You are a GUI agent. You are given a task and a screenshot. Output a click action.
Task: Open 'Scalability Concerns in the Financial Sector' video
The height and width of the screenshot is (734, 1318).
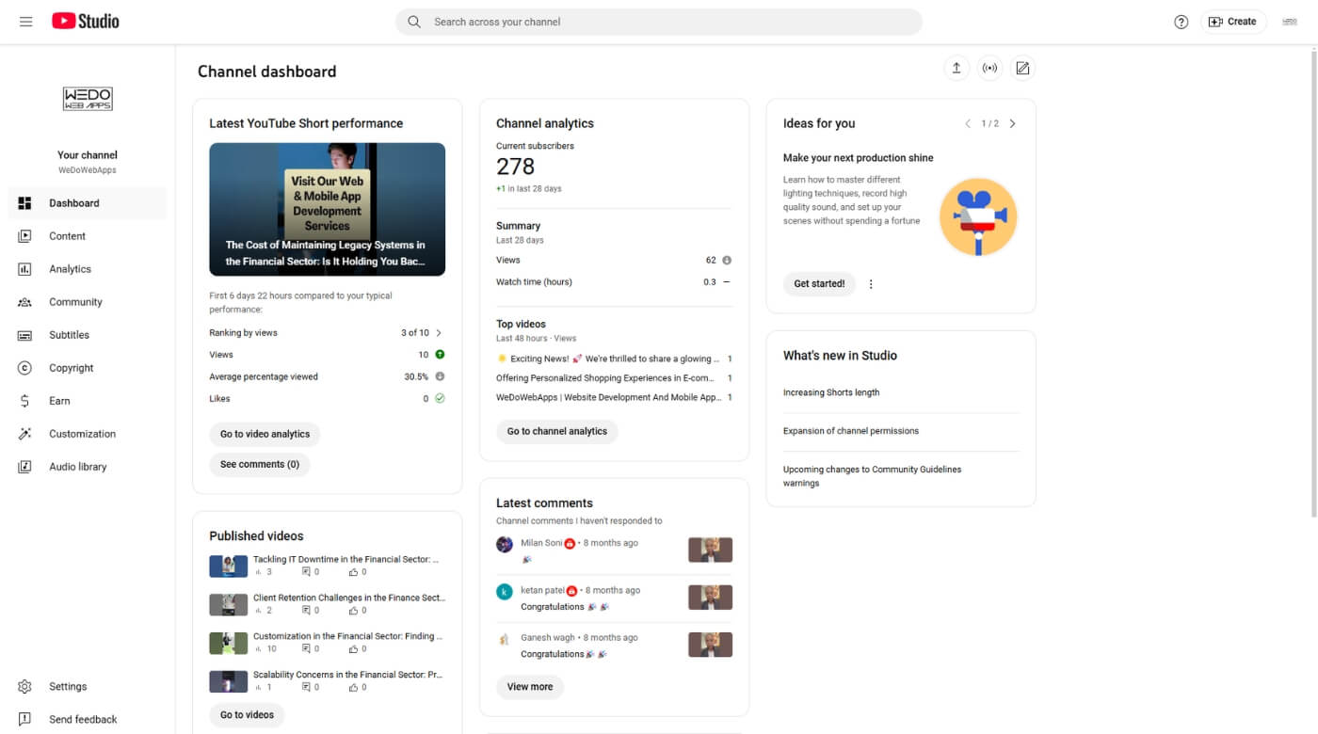pyautogui.click(x=347, y=675)
